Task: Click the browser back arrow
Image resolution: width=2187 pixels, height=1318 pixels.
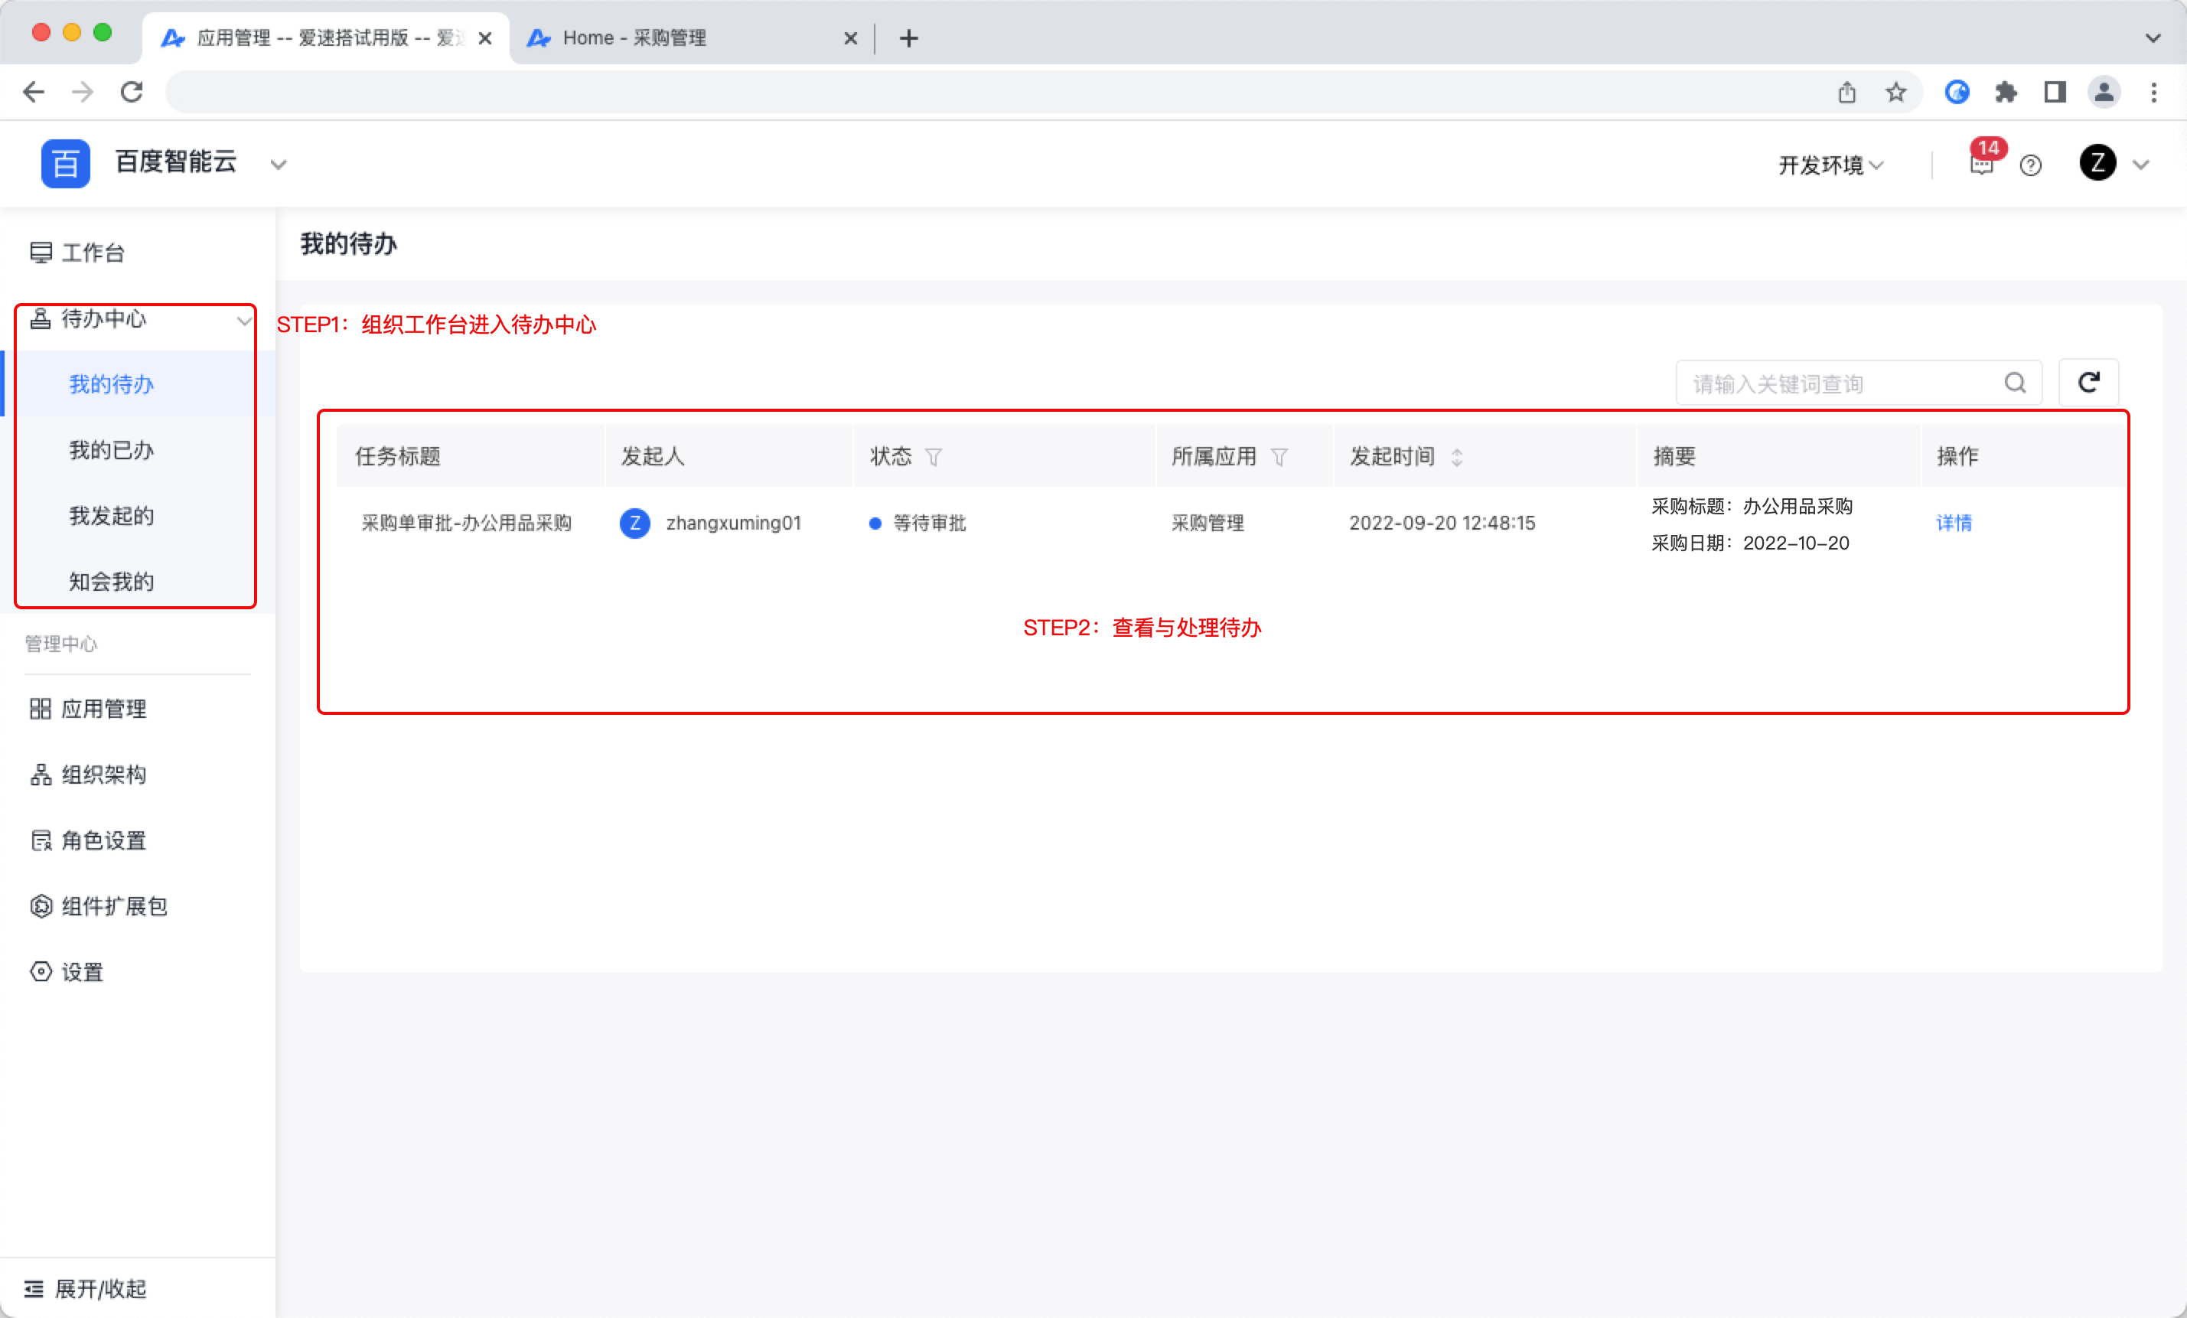Action: click(34, 93)
